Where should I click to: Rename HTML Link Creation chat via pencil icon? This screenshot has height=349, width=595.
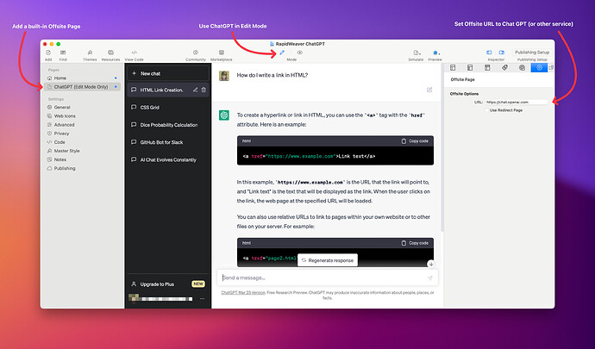coord(195,90)
